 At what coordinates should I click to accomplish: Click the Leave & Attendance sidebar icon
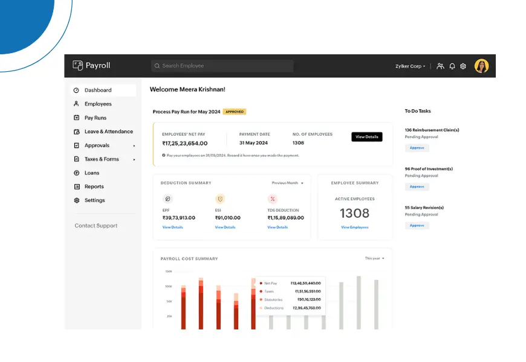tap(77, 132)
